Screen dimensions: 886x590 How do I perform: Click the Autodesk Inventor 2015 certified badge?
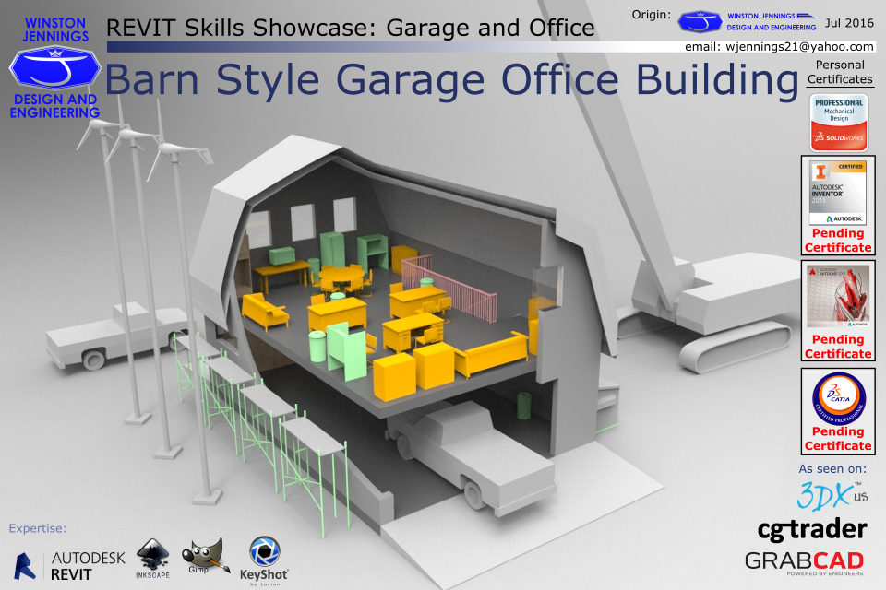point(837,193)
